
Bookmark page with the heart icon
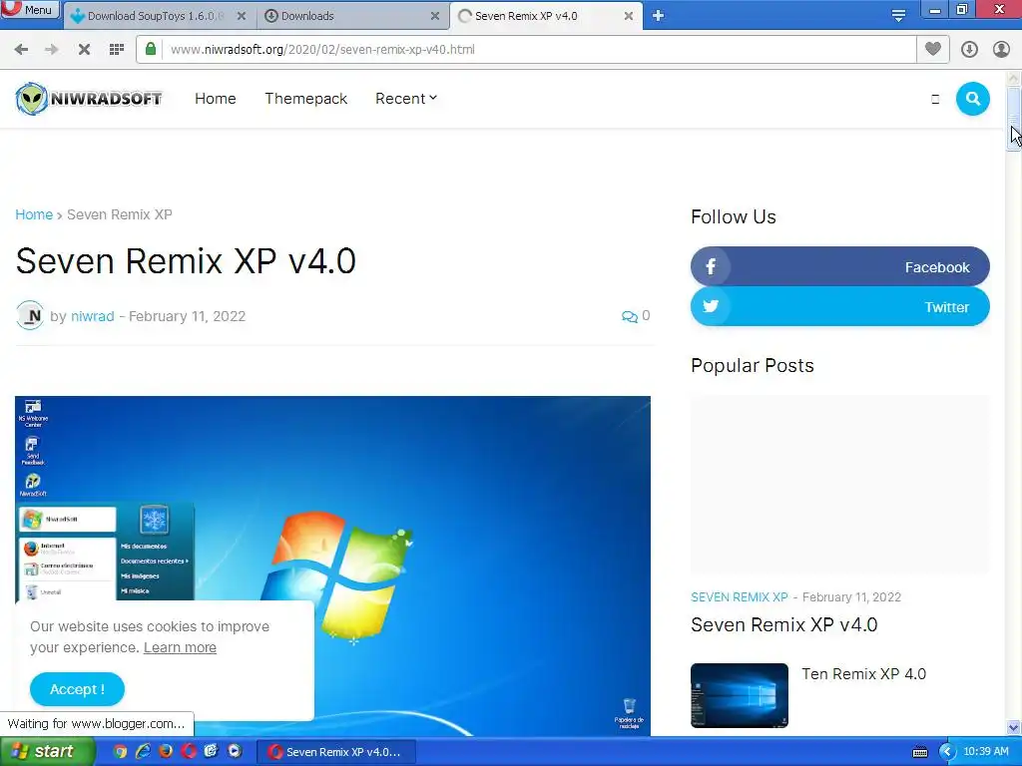933,49
